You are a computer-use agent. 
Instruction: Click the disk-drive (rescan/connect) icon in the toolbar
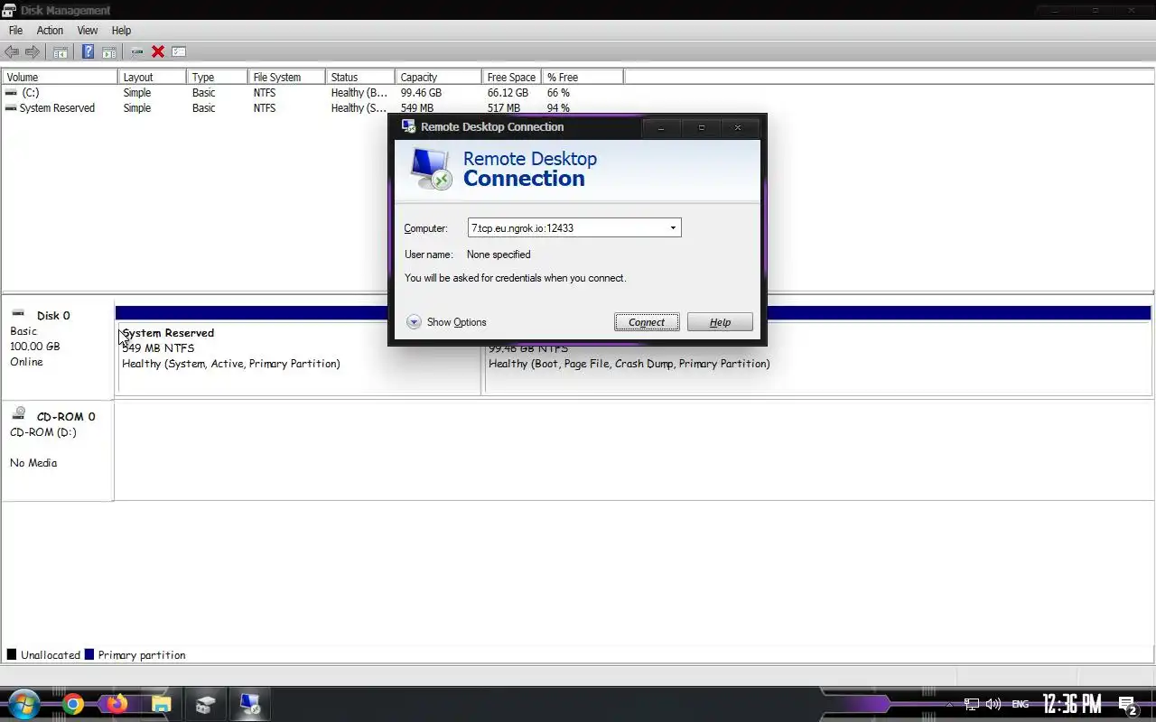pyautogui.click(x=137, y=52)
